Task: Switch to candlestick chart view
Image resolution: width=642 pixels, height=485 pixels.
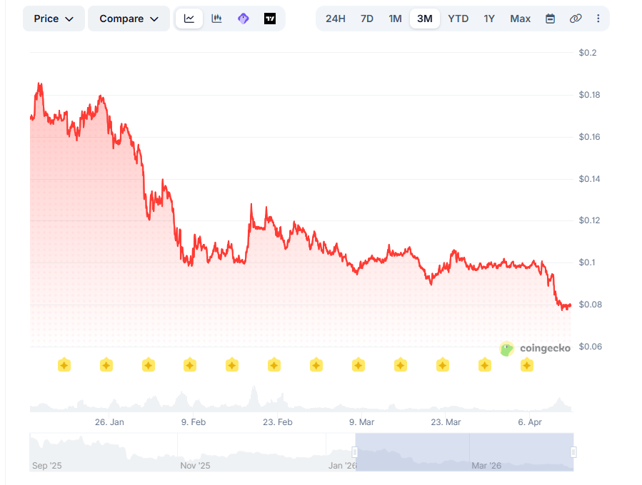Action: tap(216, 19)
